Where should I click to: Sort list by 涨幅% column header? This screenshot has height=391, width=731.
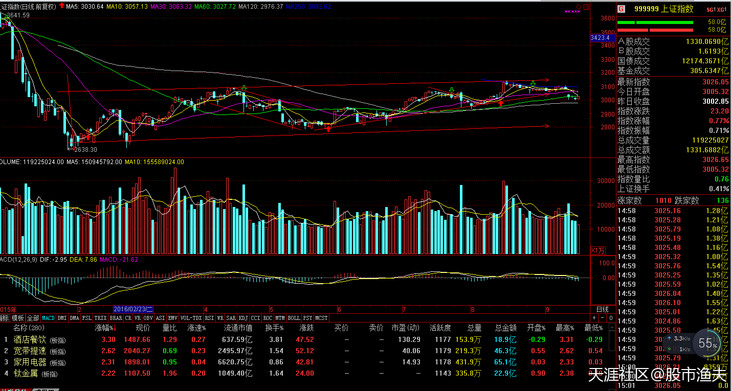[x=105, y=328]
